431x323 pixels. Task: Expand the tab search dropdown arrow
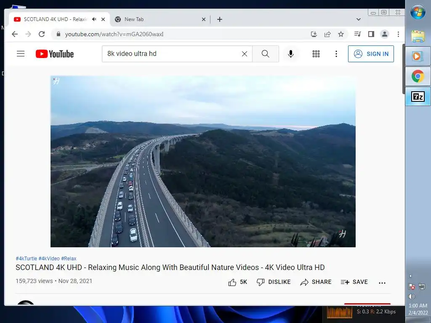tap(359, 19)
